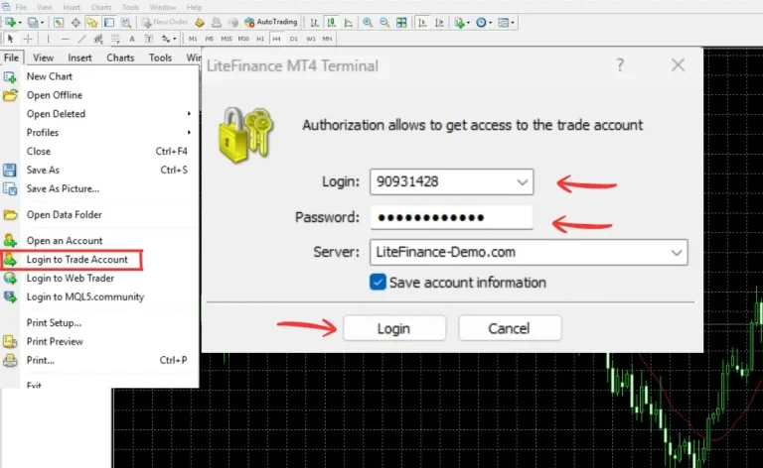Select the Text Label 'T' tool
The image size is (763, 468).
[x=149, y=39]
